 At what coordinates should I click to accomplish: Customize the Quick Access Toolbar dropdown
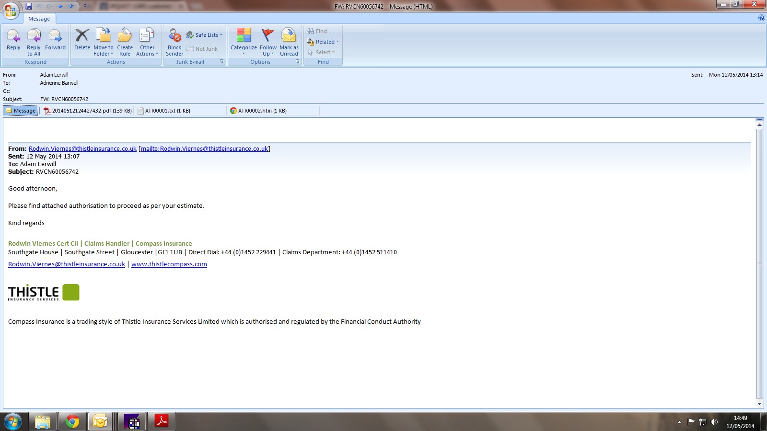(x=85, y=6)
